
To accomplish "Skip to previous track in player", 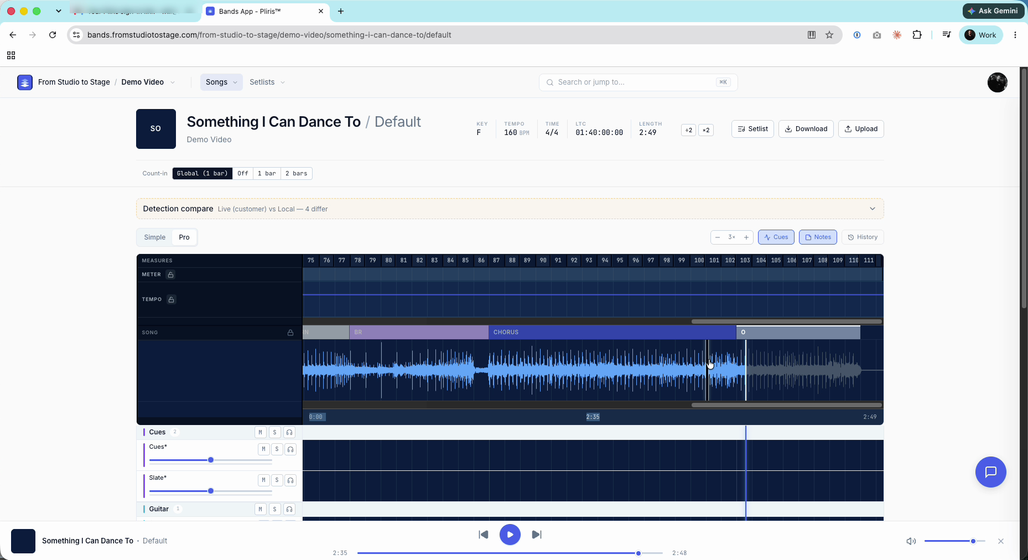I will coord(484,535).
